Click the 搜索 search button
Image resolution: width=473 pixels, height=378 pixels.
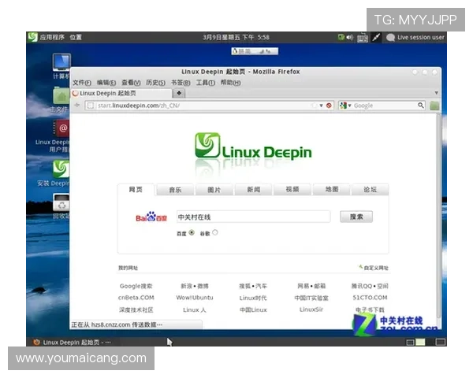coord(356,217)
